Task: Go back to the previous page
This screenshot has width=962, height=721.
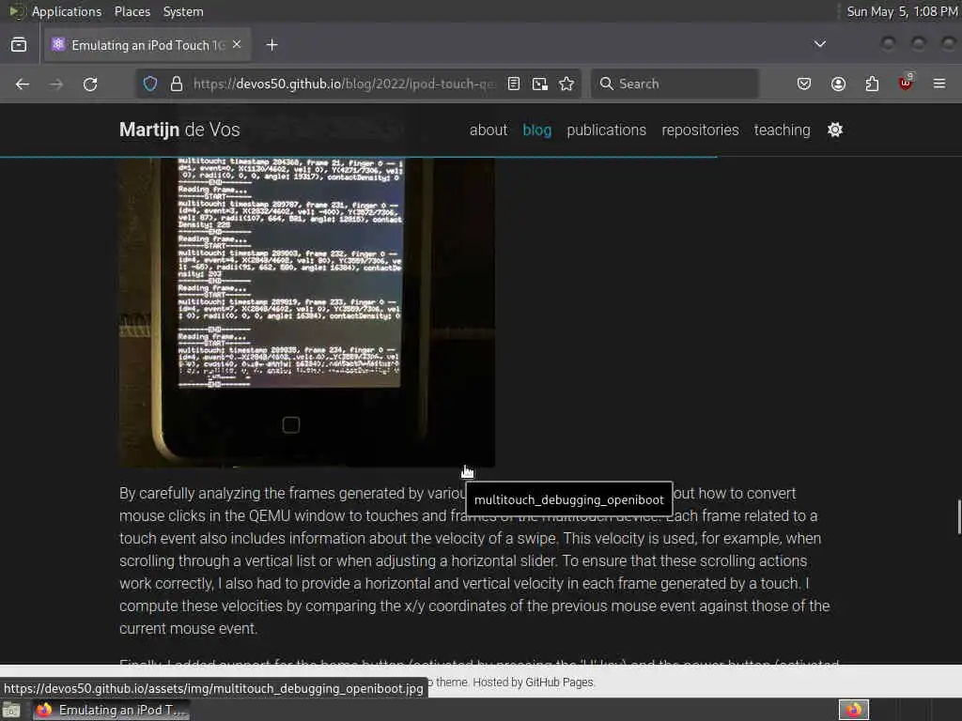Action: click(23, 84)
